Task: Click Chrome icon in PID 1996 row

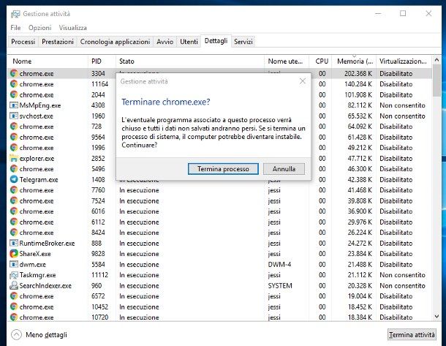Action: coord(14,148)
